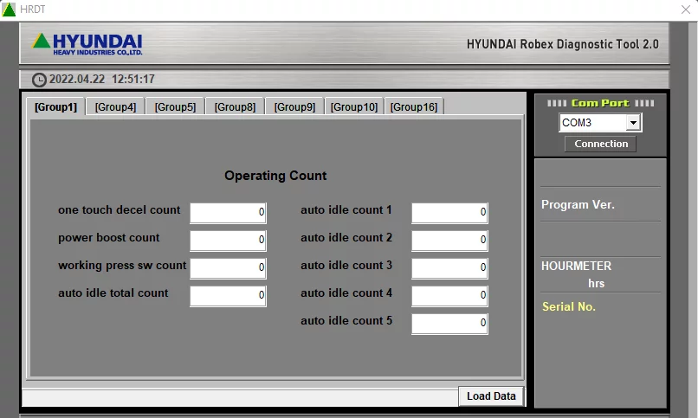
Task: Click the HRDT app icon in title bar
Action: click(9, 10)
